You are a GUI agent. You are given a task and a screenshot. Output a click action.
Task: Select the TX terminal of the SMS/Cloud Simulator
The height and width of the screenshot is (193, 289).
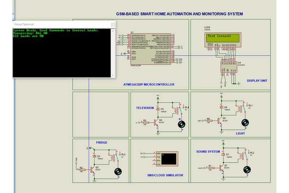(144, 157)
